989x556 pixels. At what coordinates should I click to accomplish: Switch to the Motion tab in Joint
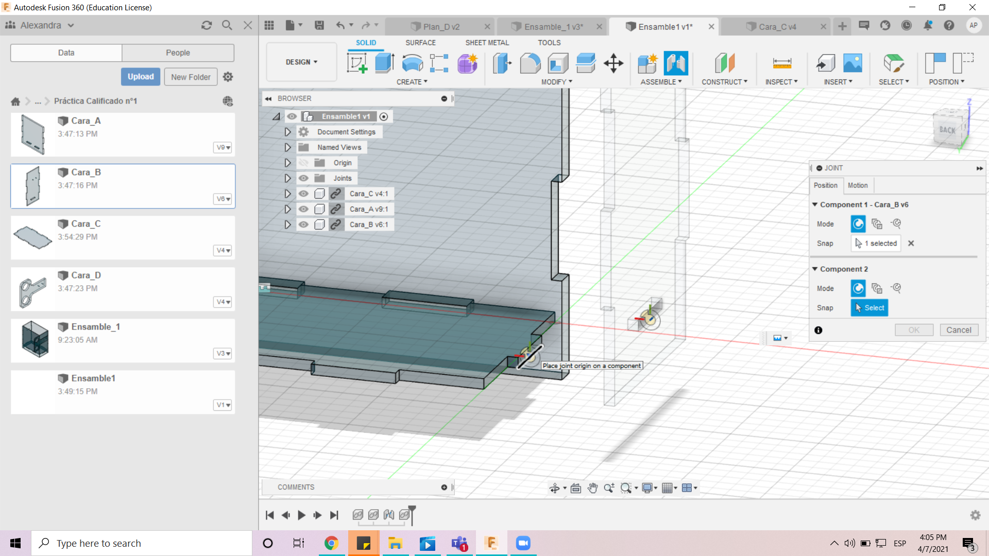[x=857, y=185]
